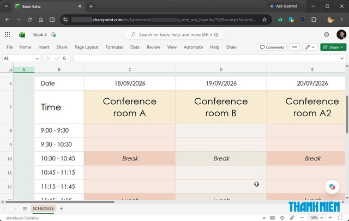Switch to the Home tab

(25, 47)
